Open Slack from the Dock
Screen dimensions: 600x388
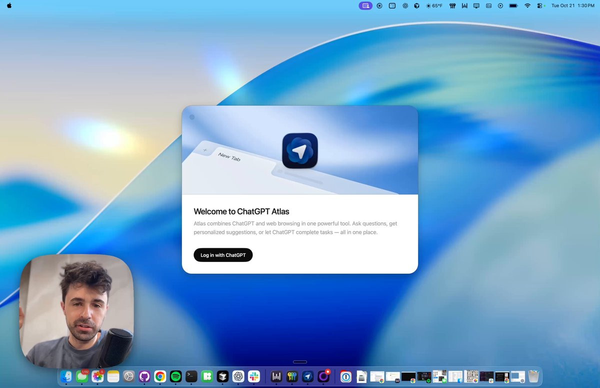(x=254, y=376)
